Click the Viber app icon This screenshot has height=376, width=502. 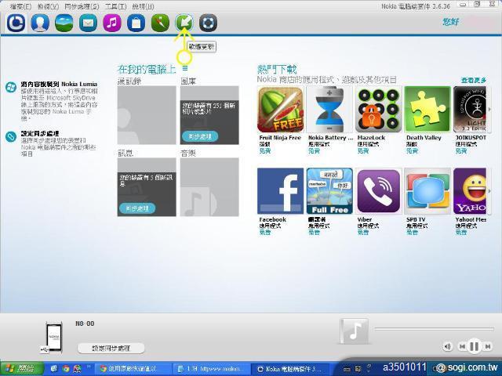(x=378, y=191)
